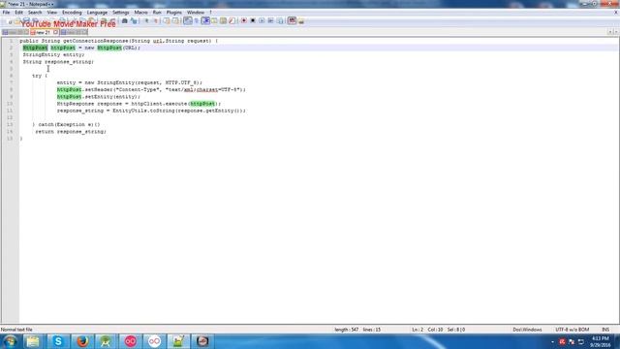Open the Macro menu
620x349 pixels.
coord(140,13)
